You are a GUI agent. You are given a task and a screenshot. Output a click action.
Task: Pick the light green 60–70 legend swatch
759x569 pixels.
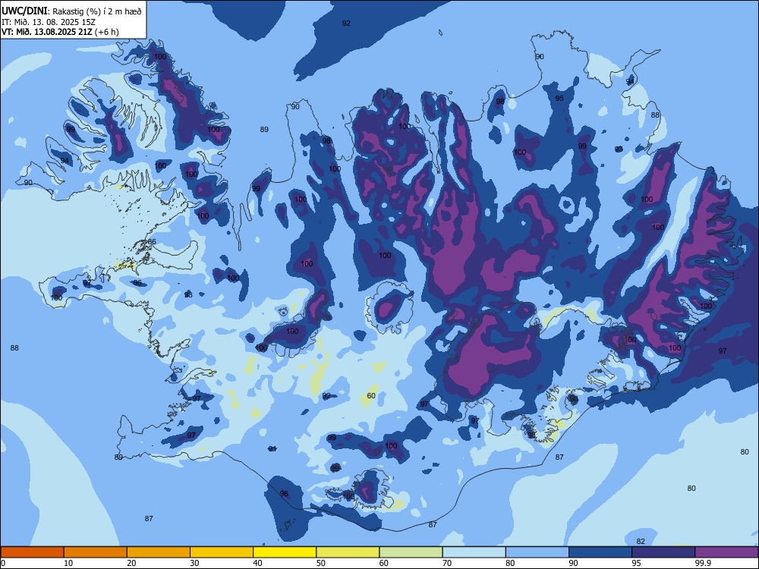click(x=411, y=552)
